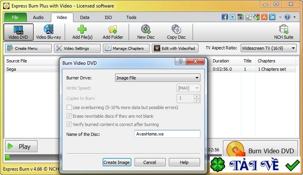Viewport: 303px width, 175px height.
Task: Open Manage Chapters
Action: coord(126,48)
